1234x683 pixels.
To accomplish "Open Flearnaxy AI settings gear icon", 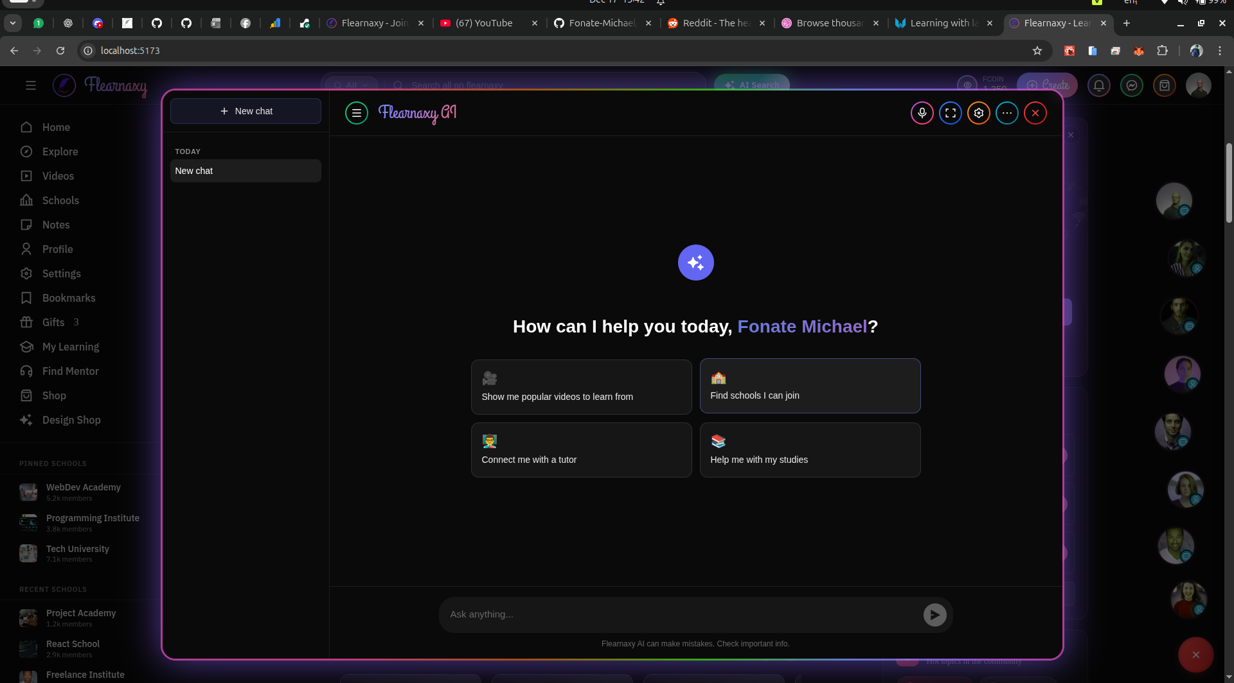I will point(978,113).
